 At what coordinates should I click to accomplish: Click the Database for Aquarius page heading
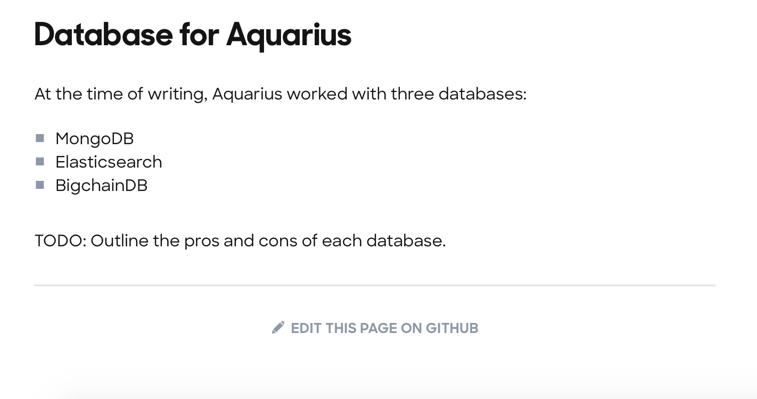tap(193, 35)
